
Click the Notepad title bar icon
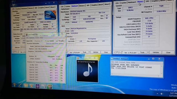point(112,59)
